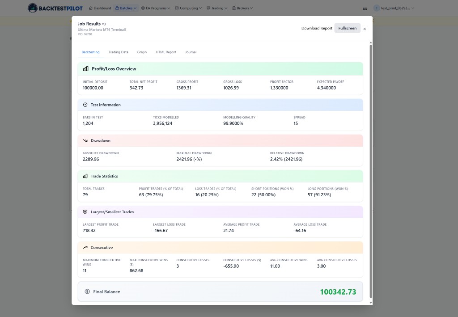
Task: Click the PID: 16780 label
Action: [x=85, y=34]
